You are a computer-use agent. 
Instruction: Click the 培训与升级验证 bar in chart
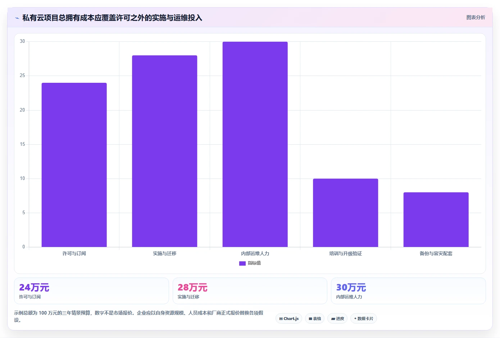[x=345, y=213]
